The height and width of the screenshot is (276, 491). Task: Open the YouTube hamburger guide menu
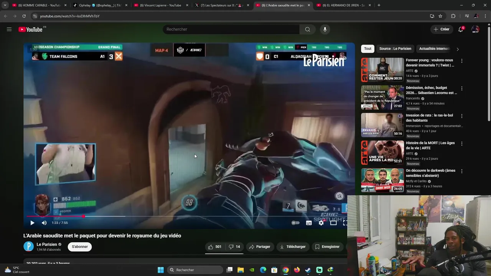click(x=9, y=29)
